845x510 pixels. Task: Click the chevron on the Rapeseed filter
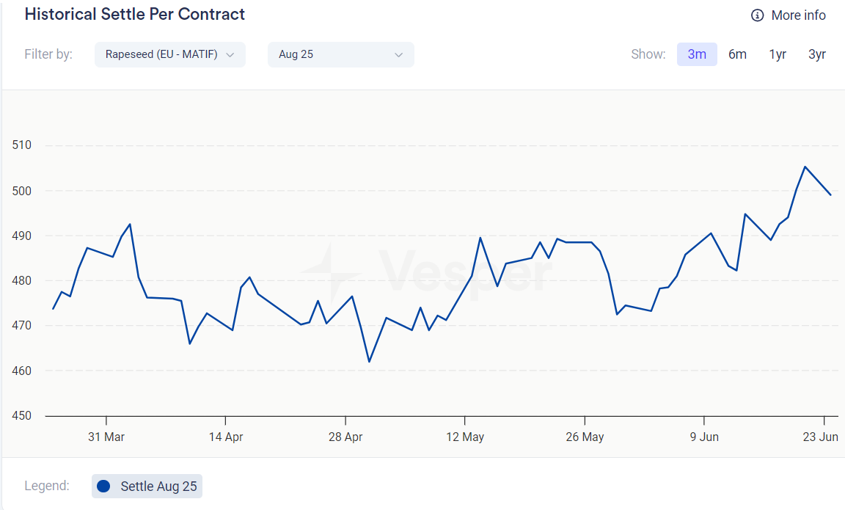[x=230, y=54]
